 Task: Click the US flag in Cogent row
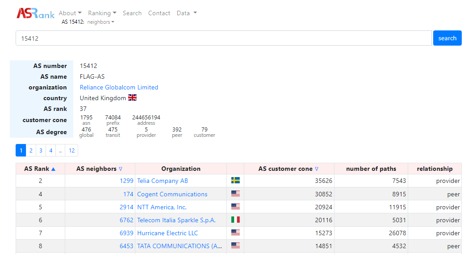click(235, 194)
